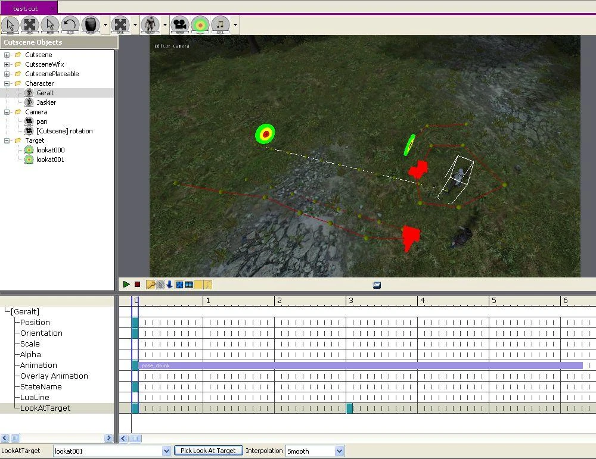
Task: Click the plain yellow square icon in playback bar
Action: tap(198, 285)
